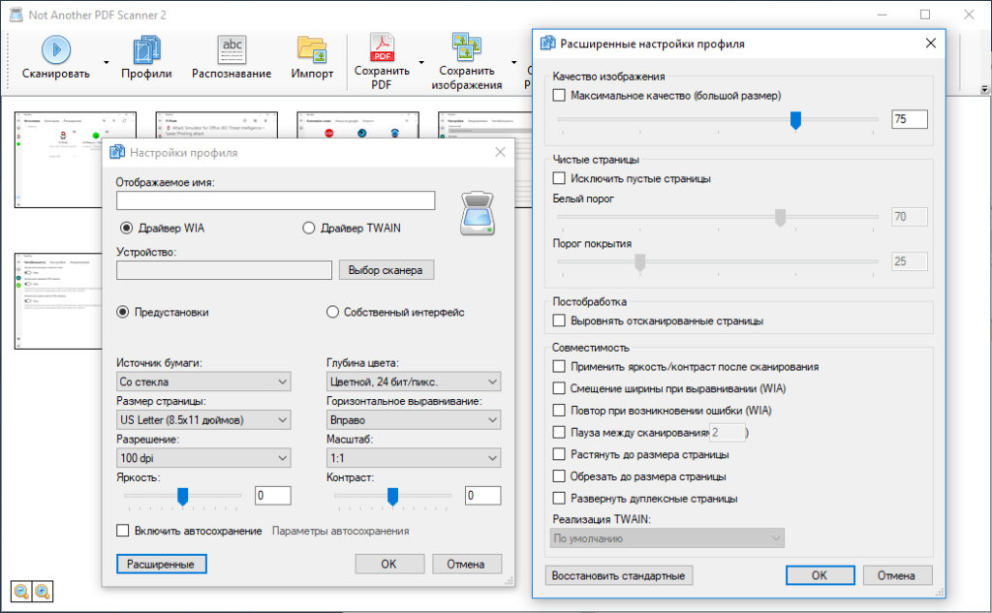
Task: Click the Выбор сканера button
Action: click(x=386, y=269)
